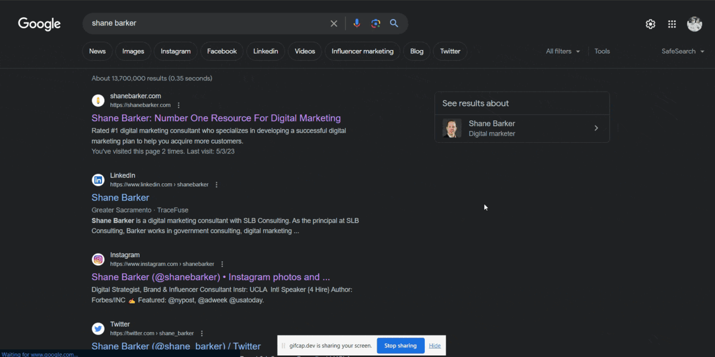Filter results by Videos
715x357 pixels.
[x=304, y=51]
